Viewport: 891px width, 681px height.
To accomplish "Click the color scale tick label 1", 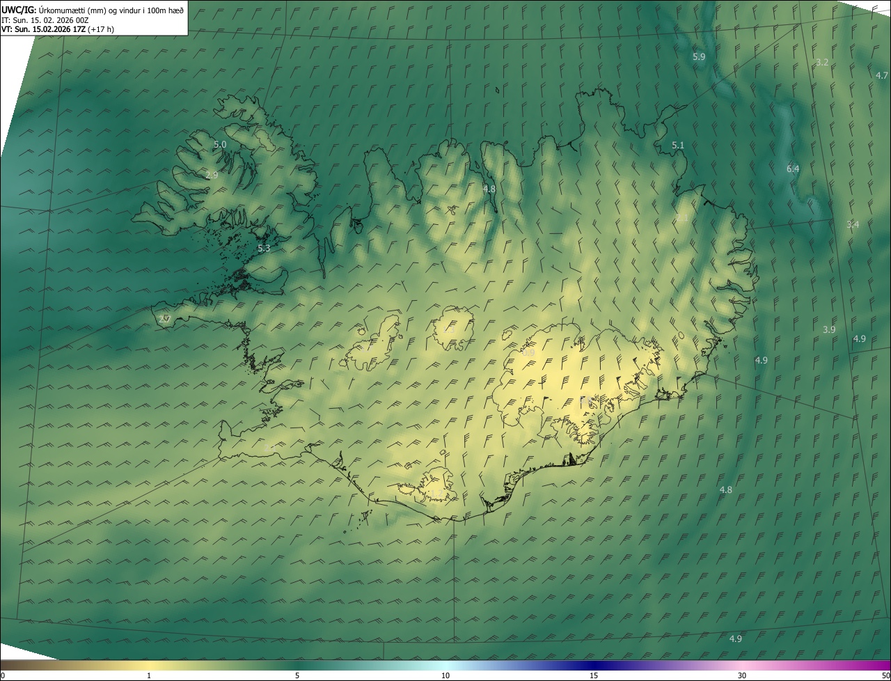I will [148, 675].
